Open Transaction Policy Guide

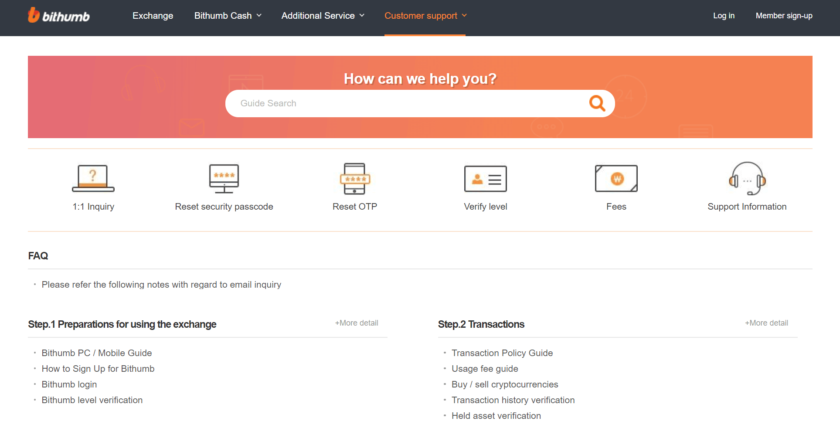[502, 353]
